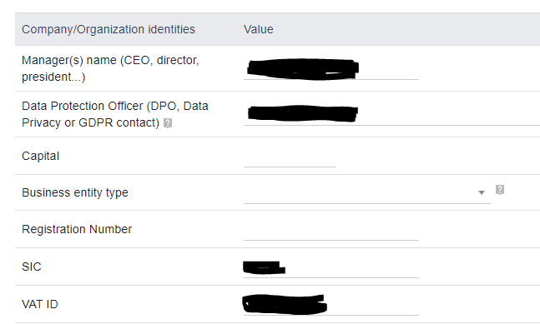The height and width of the screenshot is (324, 540).
Task: Click the Value column header
Action: click(x=258, y=29)
